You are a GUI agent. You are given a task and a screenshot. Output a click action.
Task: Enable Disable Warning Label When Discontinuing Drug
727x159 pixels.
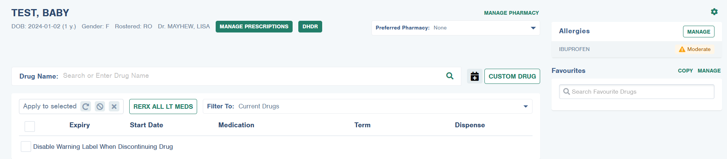[26, 147]
